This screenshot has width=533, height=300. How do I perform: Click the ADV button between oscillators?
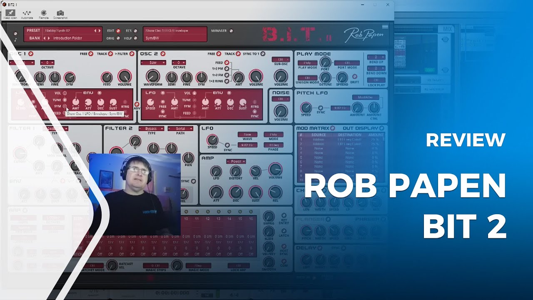pyautogui.click(x=137, y=104)
